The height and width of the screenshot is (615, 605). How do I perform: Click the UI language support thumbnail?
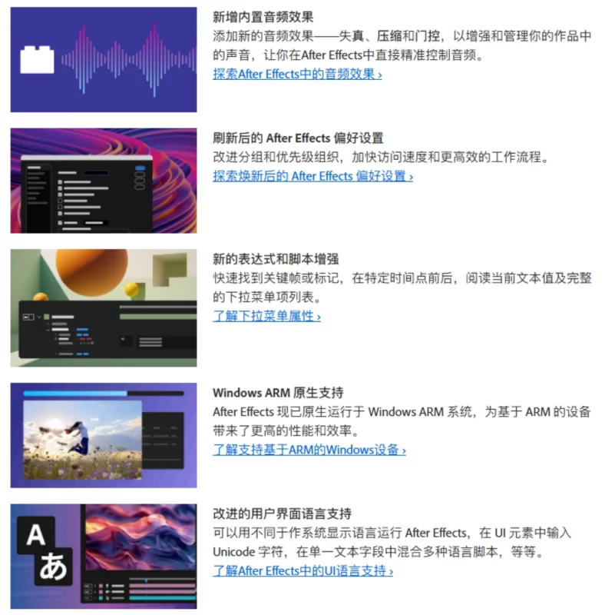click(104, 556)
